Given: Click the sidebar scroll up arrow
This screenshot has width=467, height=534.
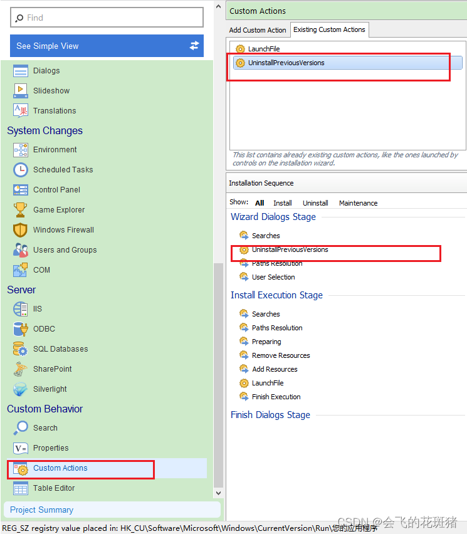Looking at the screenshot, I should coord(218,6).
